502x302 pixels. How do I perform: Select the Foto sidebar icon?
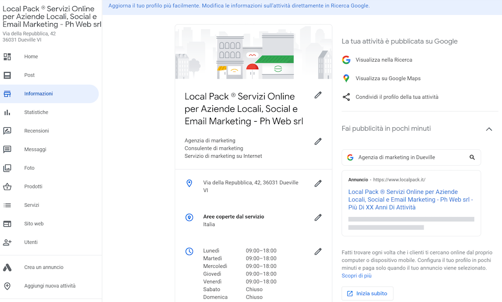coord(9,168)
